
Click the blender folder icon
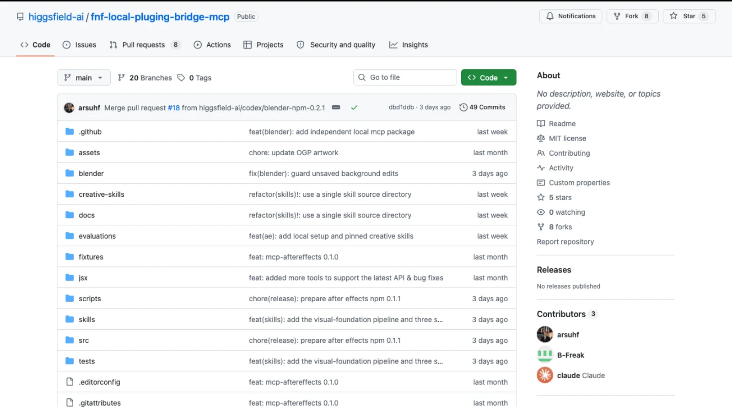point(70,173)
